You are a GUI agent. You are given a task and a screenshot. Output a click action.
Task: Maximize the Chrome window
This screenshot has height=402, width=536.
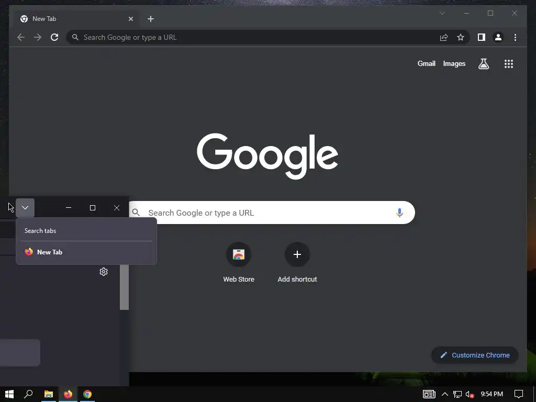pos(490,13)
